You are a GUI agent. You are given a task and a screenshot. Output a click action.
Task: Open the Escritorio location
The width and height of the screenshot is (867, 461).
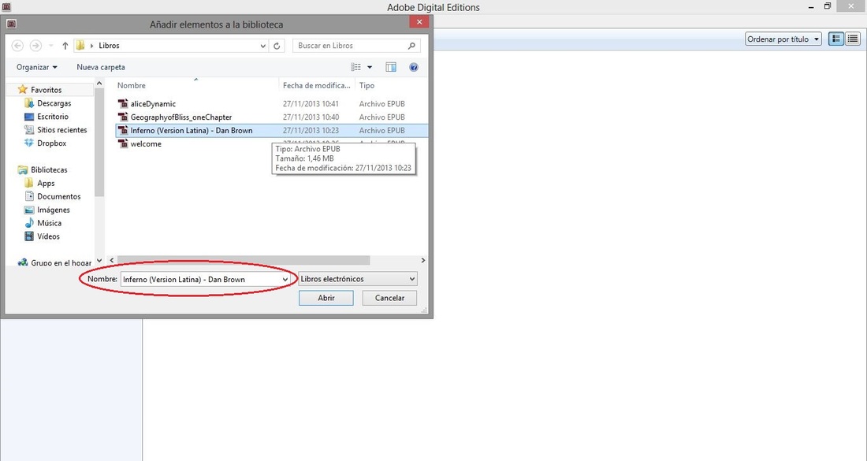(53, 117)
